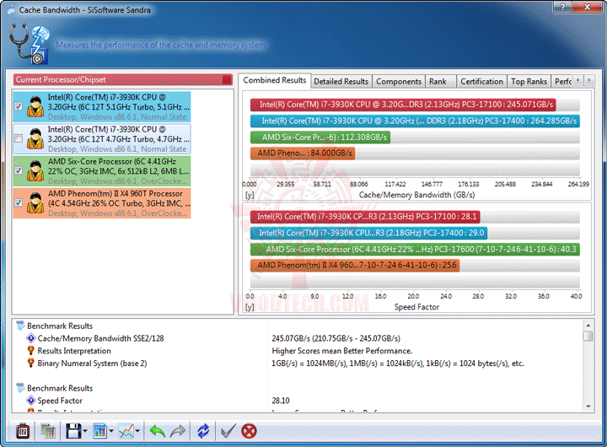The height and width of the screenshot is (447, 607).
Task: Uncheck the AMD Phenom II X4 960T checkbox
Action: tap(19, 202)
